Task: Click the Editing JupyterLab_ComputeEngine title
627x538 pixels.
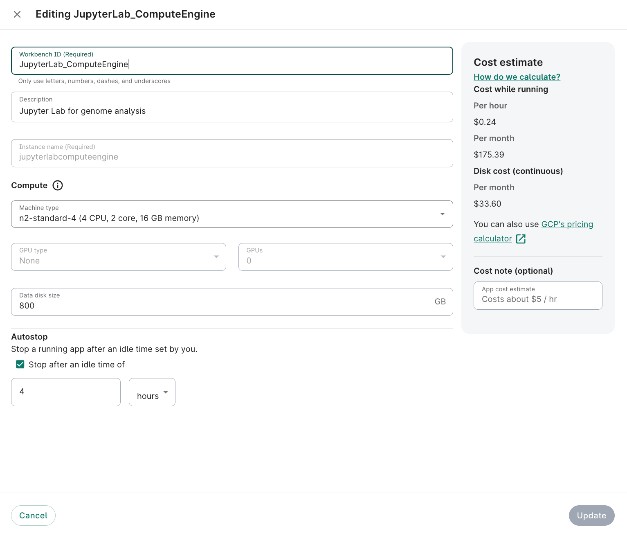Action: 126,14
